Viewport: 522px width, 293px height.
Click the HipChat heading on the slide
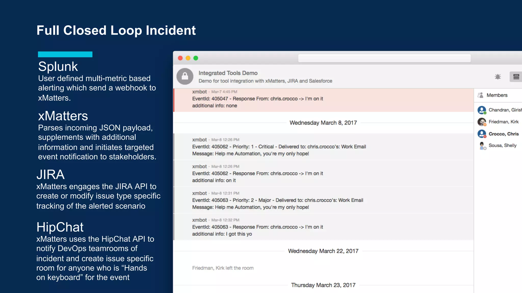(x=60, y=227)
